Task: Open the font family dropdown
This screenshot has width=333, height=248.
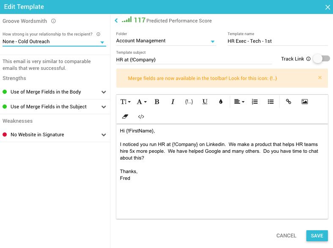Action: [141, 102]
